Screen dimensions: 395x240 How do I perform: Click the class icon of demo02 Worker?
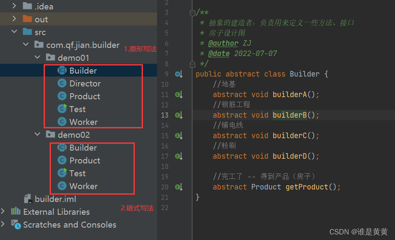(x=62, y=186)
